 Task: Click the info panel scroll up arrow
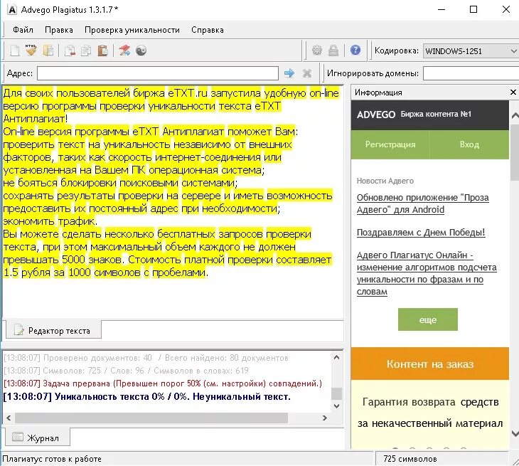pos(515,115)
